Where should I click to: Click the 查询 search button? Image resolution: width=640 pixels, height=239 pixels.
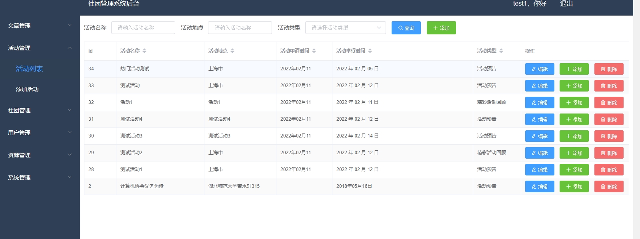pyautogui.click(x=406, y=28)
